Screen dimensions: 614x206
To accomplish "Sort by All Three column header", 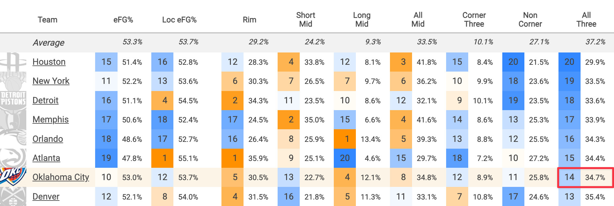I will tap(586, 19).
